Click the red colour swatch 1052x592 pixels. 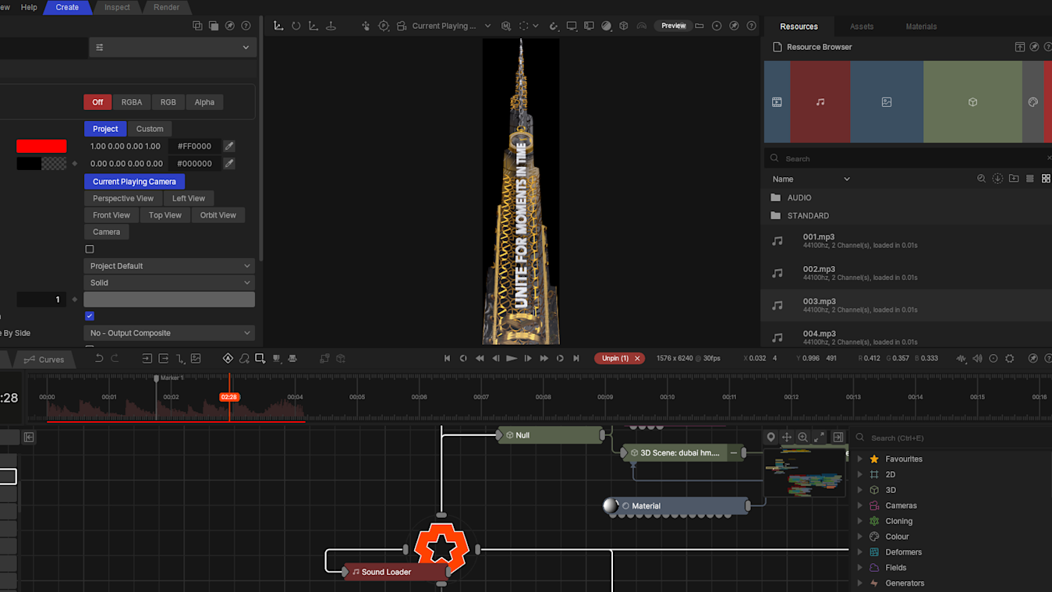[41, 146]
